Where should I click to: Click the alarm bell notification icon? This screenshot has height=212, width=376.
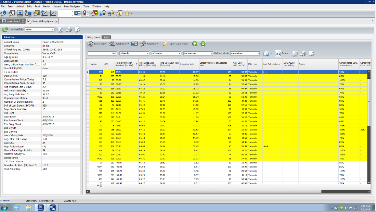(119, 14)
